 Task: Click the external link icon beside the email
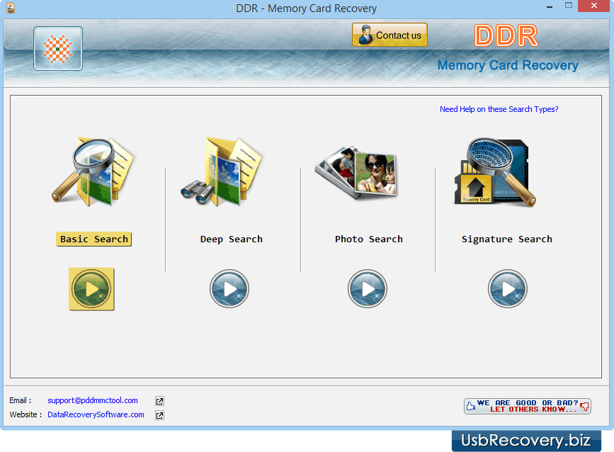159,401
